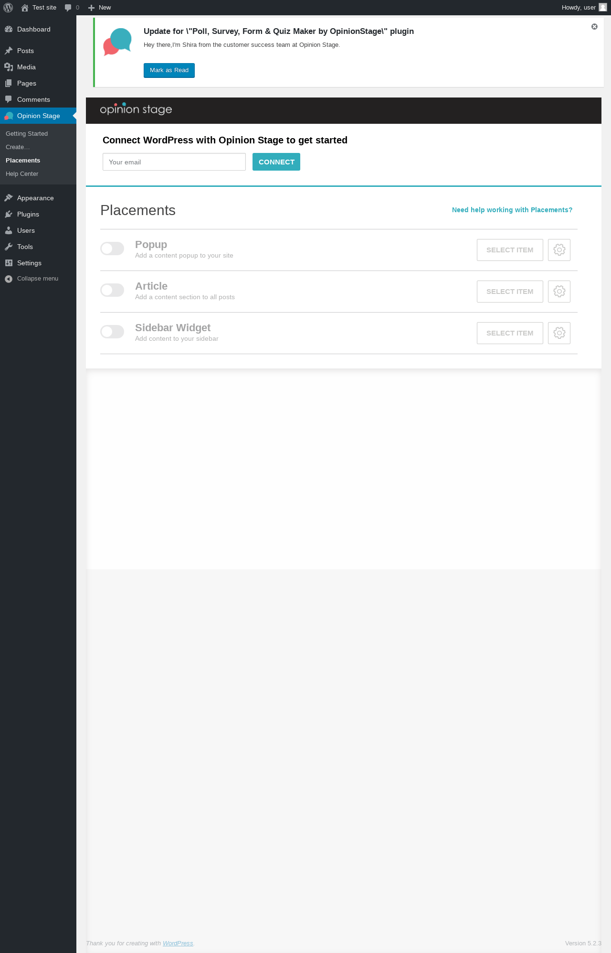Select Placements submenu item

pos(23,161)
